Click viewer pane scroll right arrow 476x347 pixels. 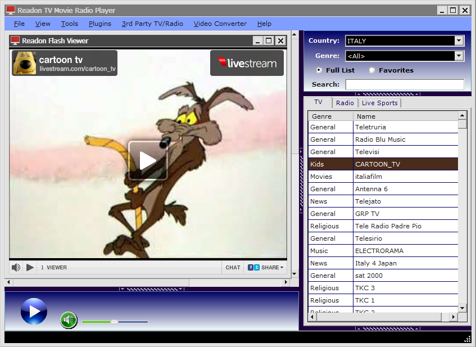point(285,282)
